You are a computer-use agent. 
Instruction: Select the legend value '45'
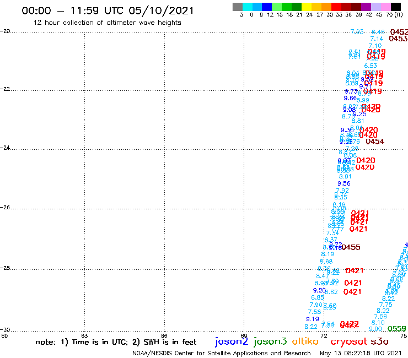(x=379, y=14)
